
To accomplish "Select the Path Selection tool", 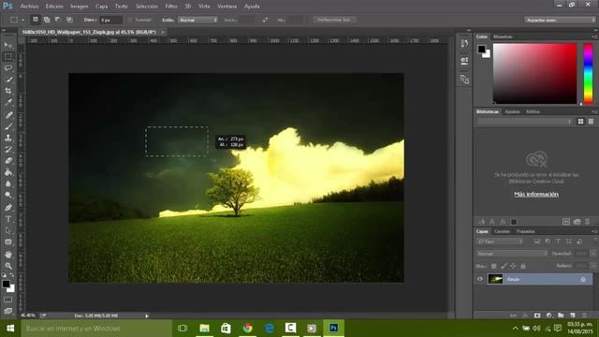I will coord(8,231).
